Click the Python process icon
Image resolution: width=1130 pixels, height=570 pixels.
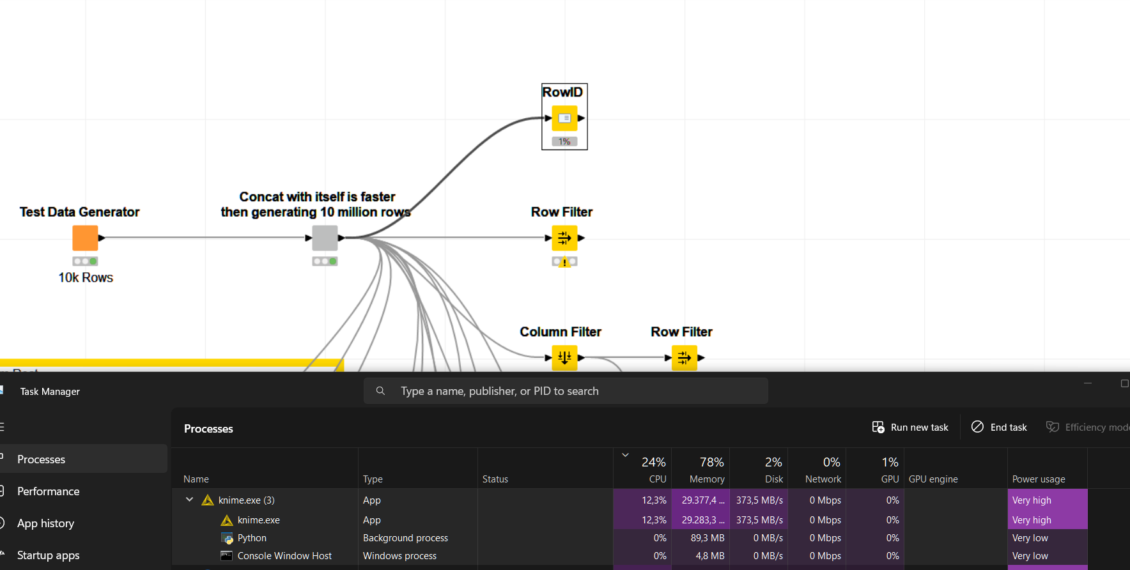click(x=227, y=538)
